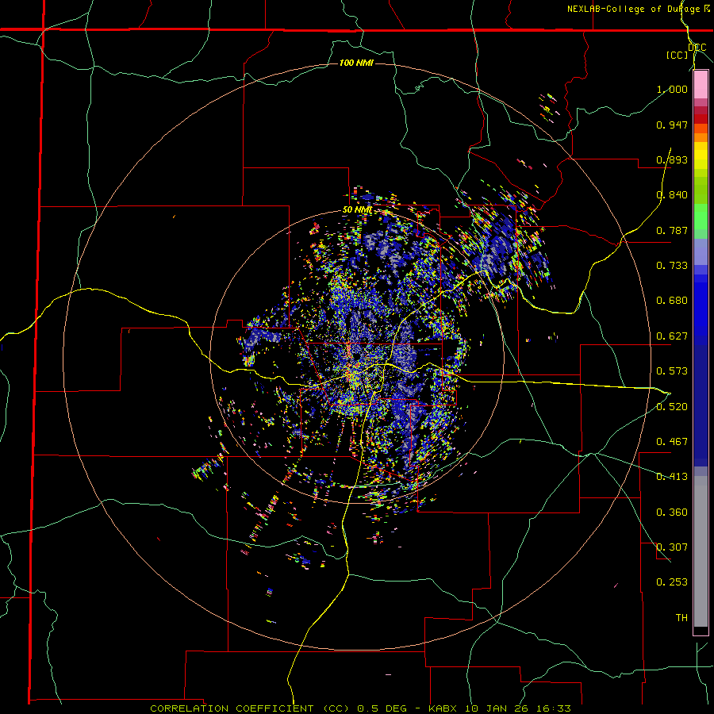Click the 0.627 legend value
Viewport: 714px width, 714px height.
point(672,336)
